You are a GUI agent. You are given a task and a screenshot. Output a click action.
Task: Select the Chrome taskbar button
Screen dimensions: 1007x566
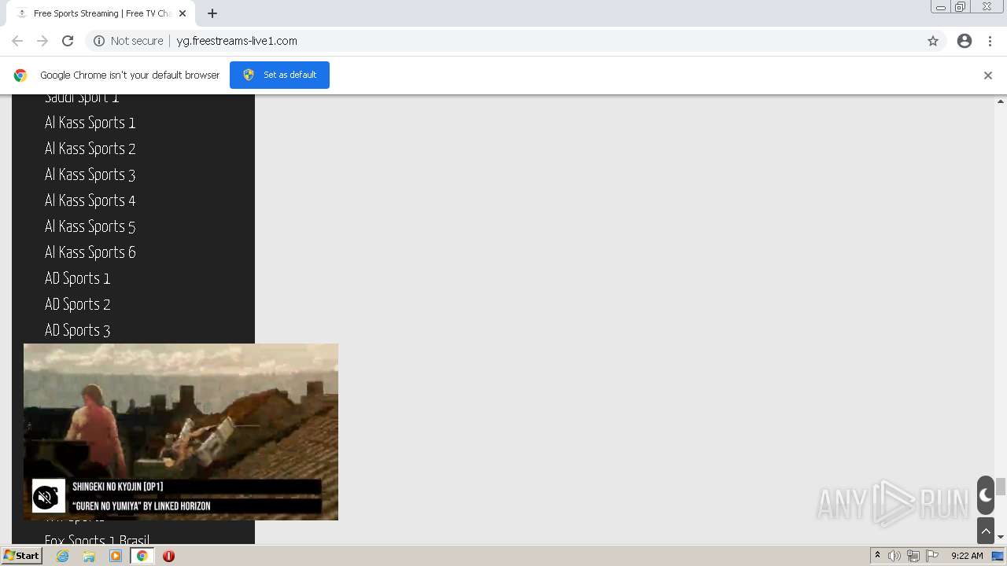[x=142, y=556]
